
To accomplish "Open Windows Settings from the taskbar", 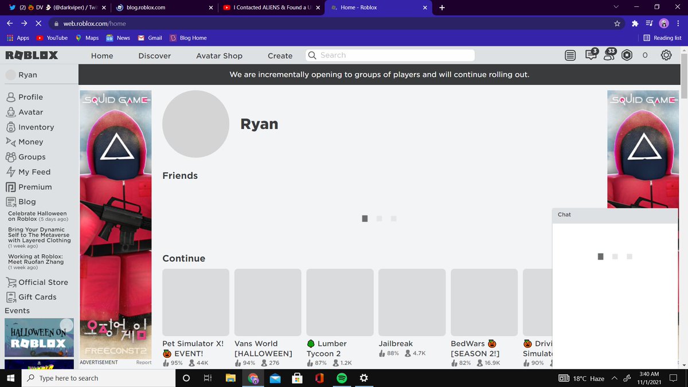I will click(x=363, y=378).
